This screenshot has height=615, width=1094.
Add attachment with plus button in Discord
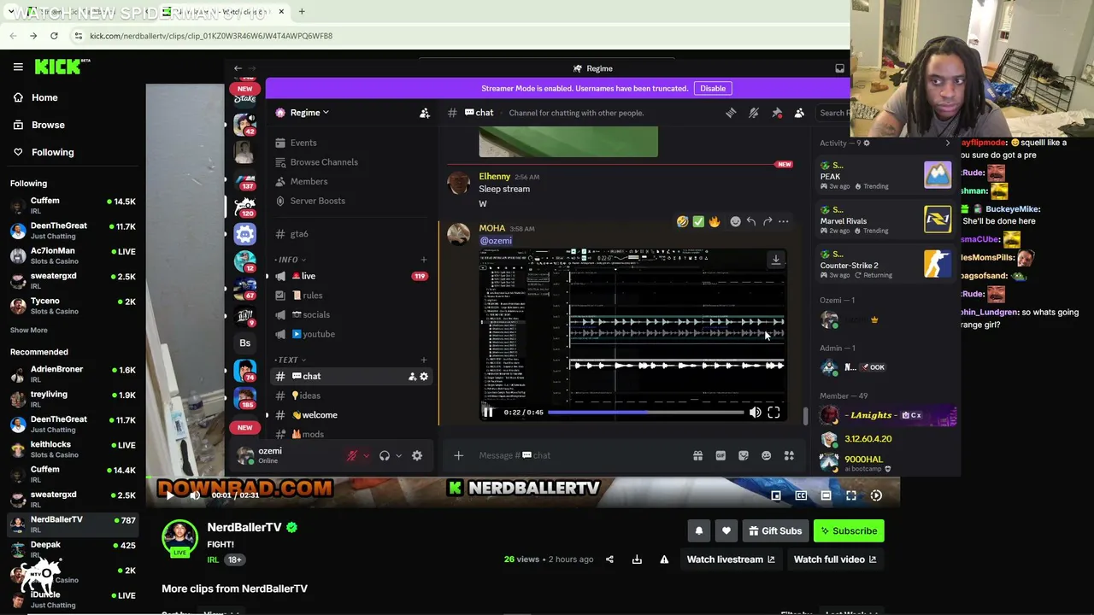[x=458, y=456]
